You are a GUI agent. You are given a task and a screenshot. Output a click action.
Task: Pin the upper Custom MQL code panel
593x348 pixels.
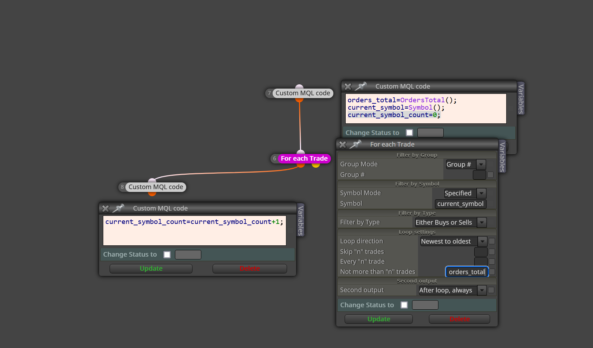pyautogui.click(x=361, y=86)
